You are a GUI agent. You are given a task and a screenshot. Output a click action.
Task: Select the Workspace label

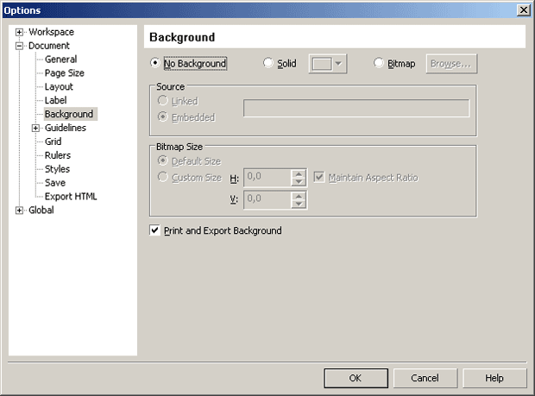(x=51, y=32)
